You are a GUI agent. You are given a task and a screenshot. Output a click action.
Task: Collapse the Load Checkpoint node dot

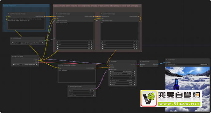12,56
